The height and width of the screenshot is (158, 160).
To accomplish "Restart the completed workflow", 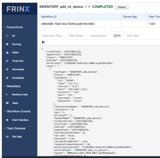I will click(x=122, y=7).
